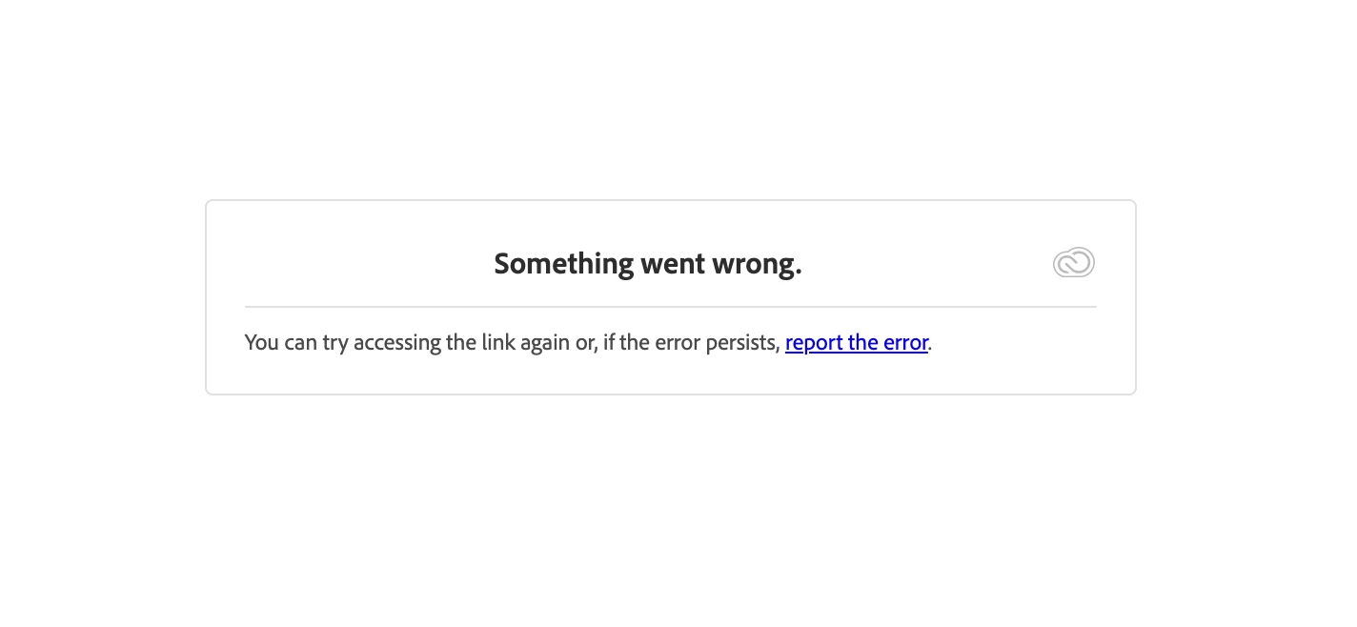This screenshot has width=1357, height=627.
Task: Click the word "the" before "link again"
Action: [x=461, y=342]
